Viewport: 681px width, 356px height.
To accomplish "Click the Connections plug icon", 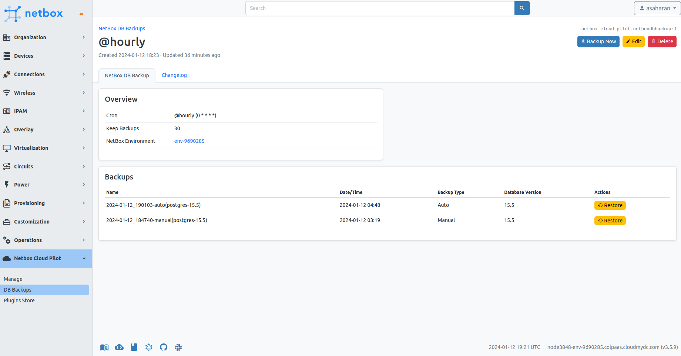I will click(x=7, y=74).
